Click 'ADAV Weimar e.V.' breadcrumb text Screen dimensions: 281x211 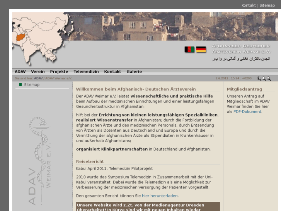click(58, 78)
